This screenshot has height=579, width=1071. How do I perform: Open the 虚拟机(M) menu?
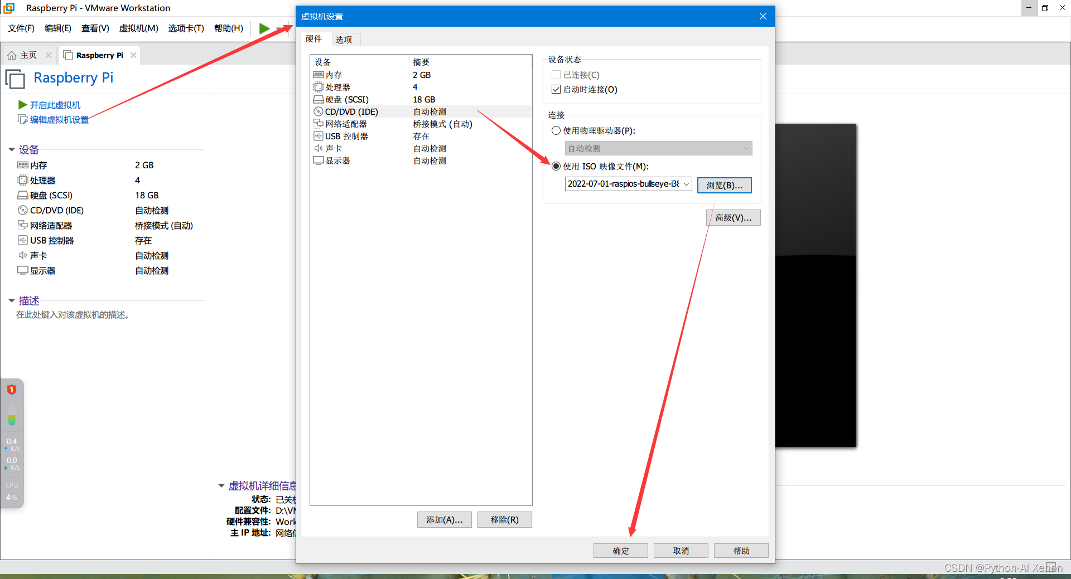(x=138, y=28)
